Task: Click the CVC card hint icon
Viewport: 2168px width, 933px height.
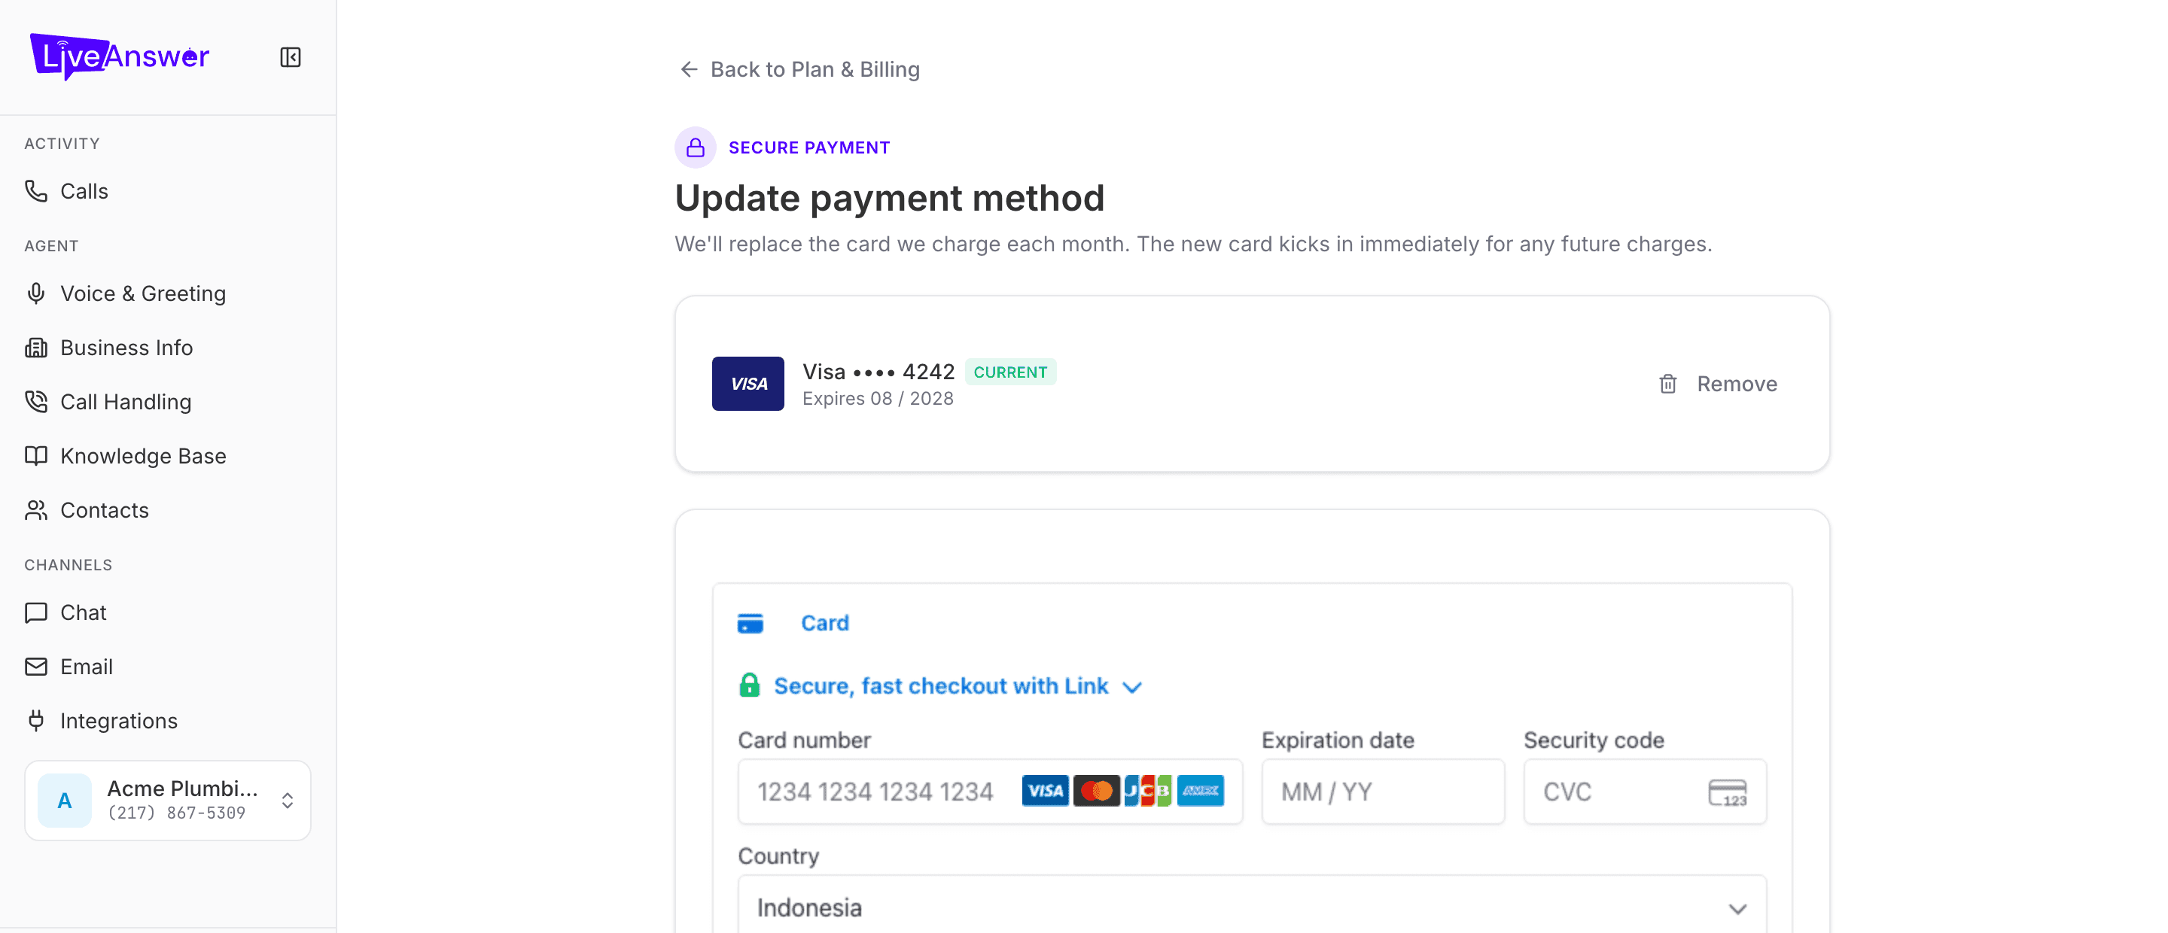Action: (x=1728, y=792)
